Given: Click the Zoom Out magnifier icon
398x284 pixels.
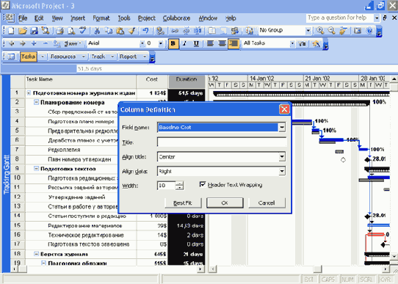Looking at the screenshot, I should [331, 31].
